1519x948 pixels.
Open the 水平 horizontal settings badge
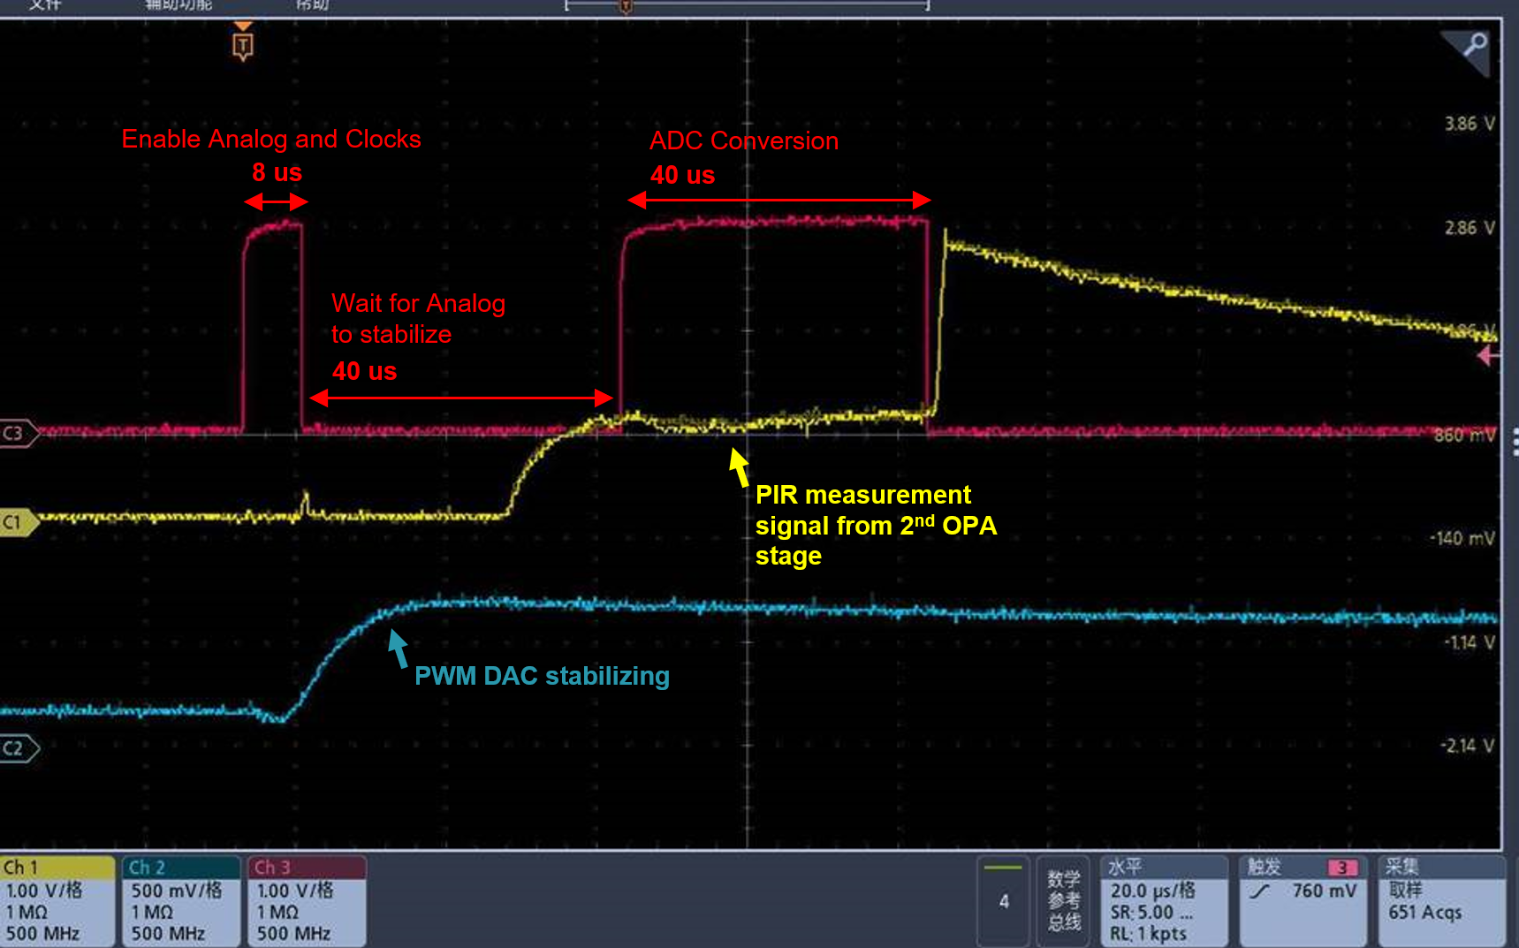[x=1164, y=900]
